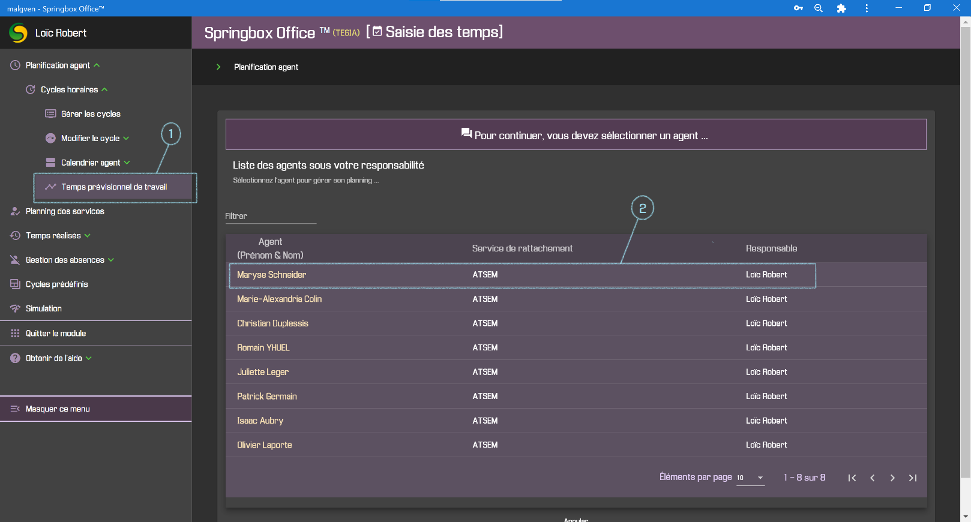Click the icon beside Simulation
The height and width of the screenshot is (522, 971).
pos(15,308)
